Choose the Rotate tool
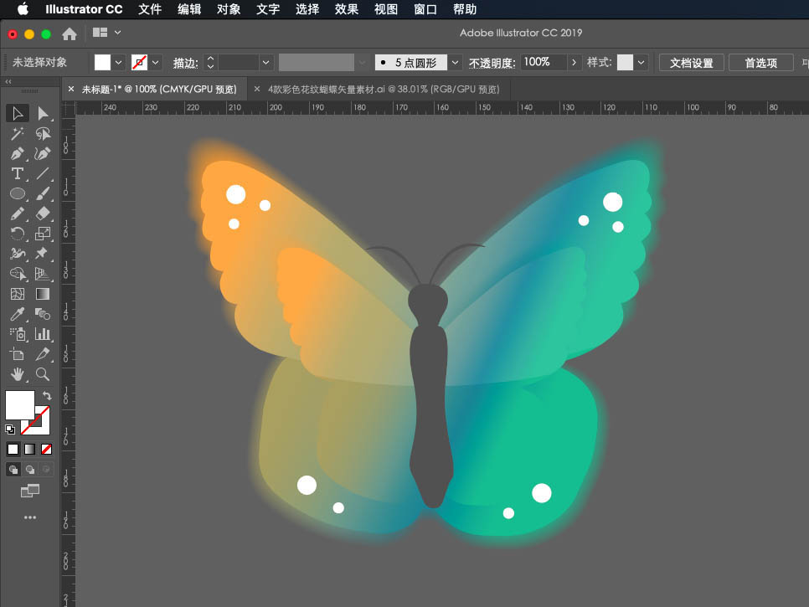 tap(18, 234)
